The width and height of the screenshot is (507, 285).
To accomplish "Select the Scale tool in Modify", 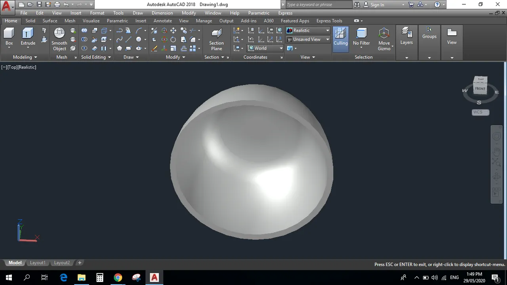I will click(x=173, y=48).
